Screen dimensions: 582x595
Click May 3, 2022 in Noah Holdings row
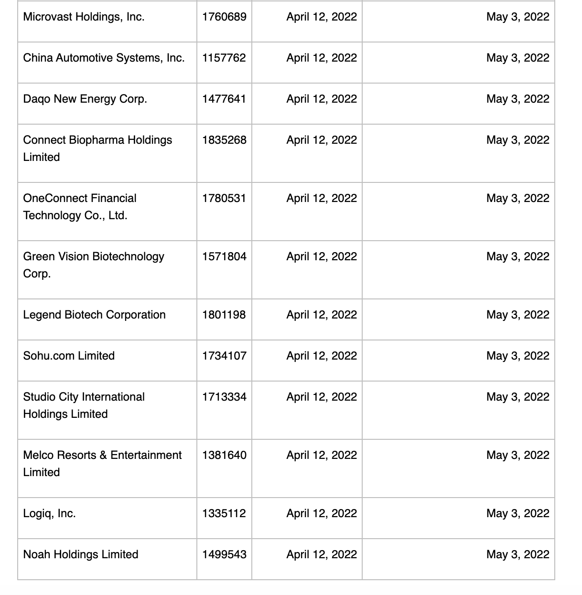(517, 555)
